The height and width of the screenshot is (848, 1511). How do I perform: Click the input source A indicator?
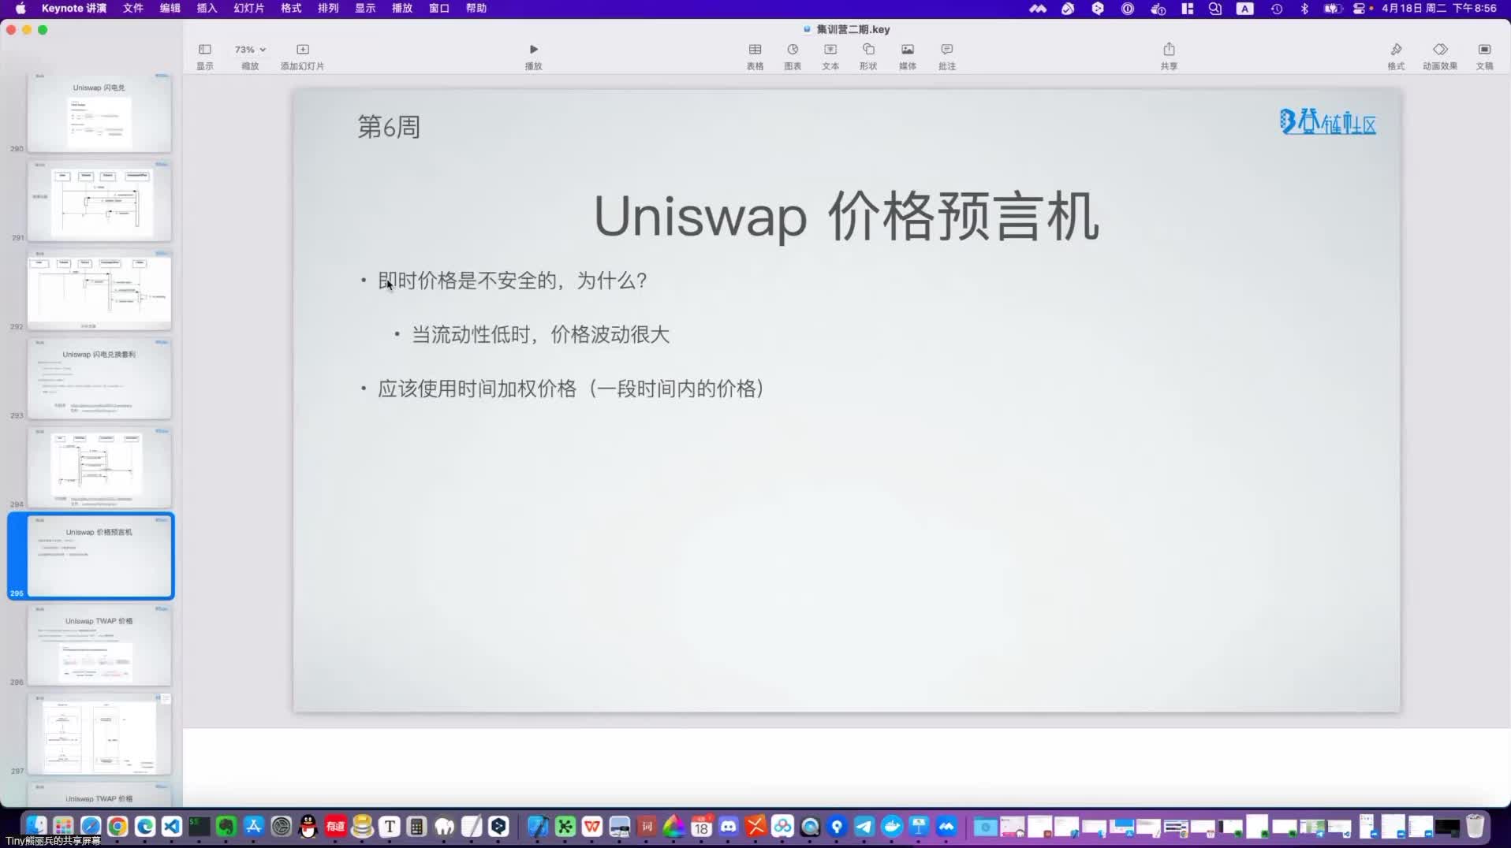pos(1245,9)
